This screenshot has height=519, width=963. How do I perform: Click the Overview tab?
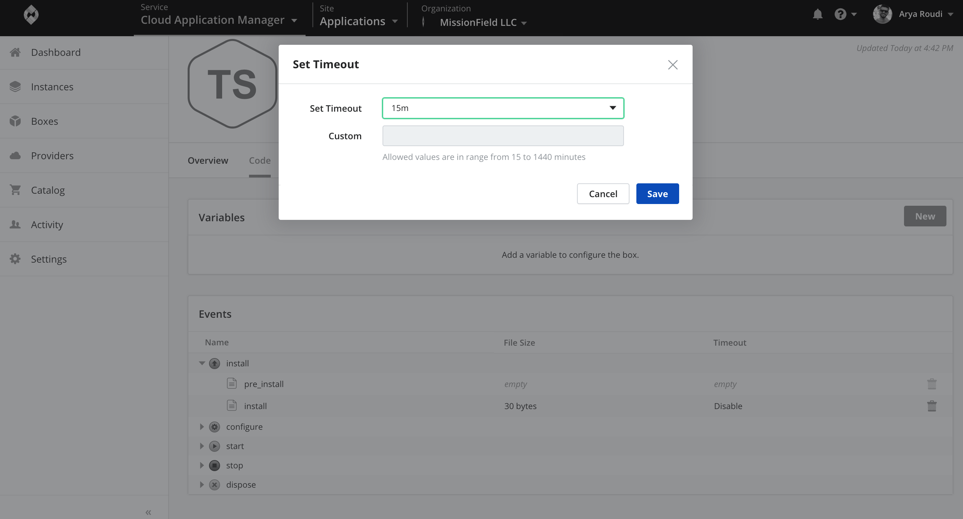208,160
